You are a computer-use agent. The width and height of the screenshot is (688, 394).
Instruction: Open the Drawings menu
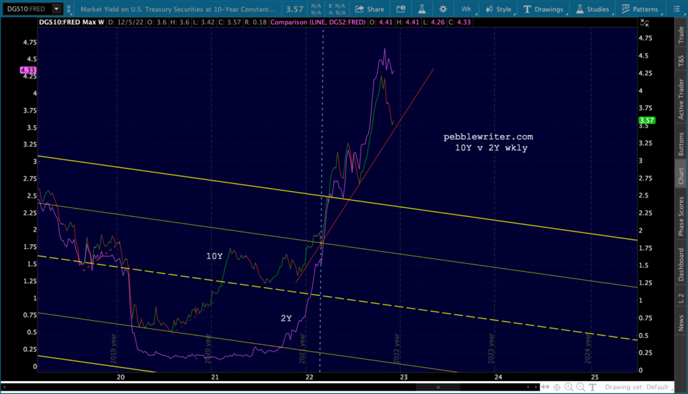tap(543, 9)
